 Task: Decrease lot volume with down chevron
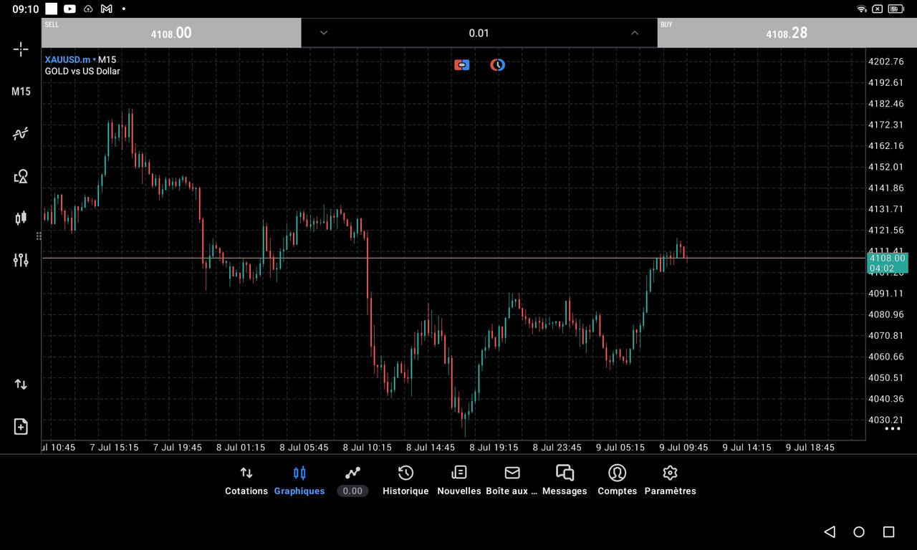324,33
